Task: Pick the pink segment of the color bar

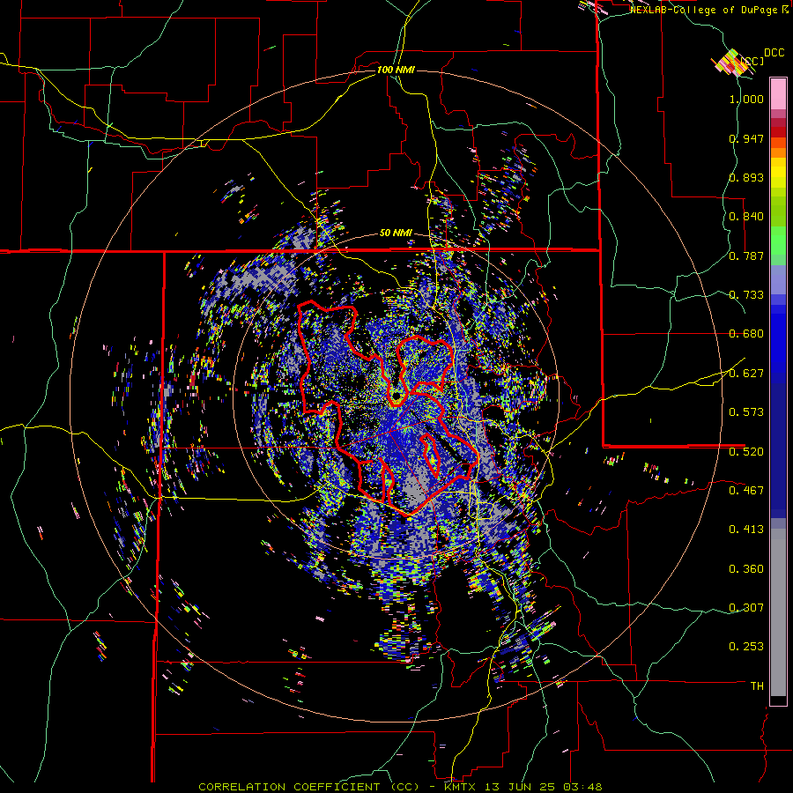Action: (778, 93)
